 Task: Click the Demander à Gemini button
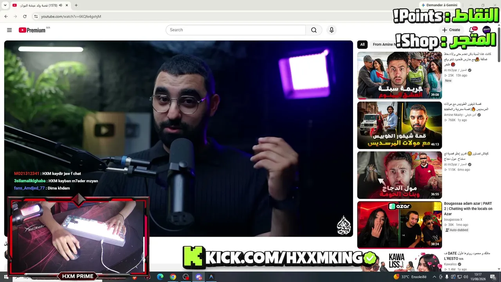pyautogui.click(x=439, y=5)
